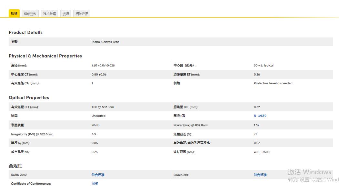This screenshot has height=193, width=339.
Task: Click the 1.00 @ 587.6nm focal length value
Action: pyautogui.click(x=103, y=107)
